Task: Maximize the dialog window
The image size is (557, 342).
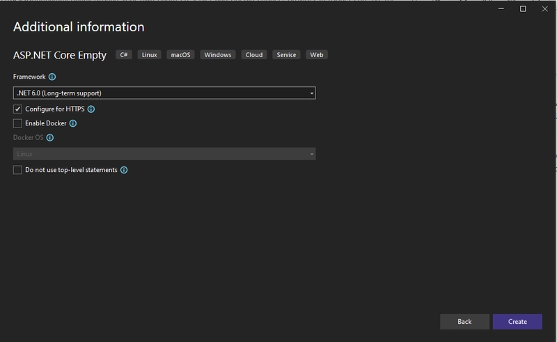Action: click(x=523, y=9)
